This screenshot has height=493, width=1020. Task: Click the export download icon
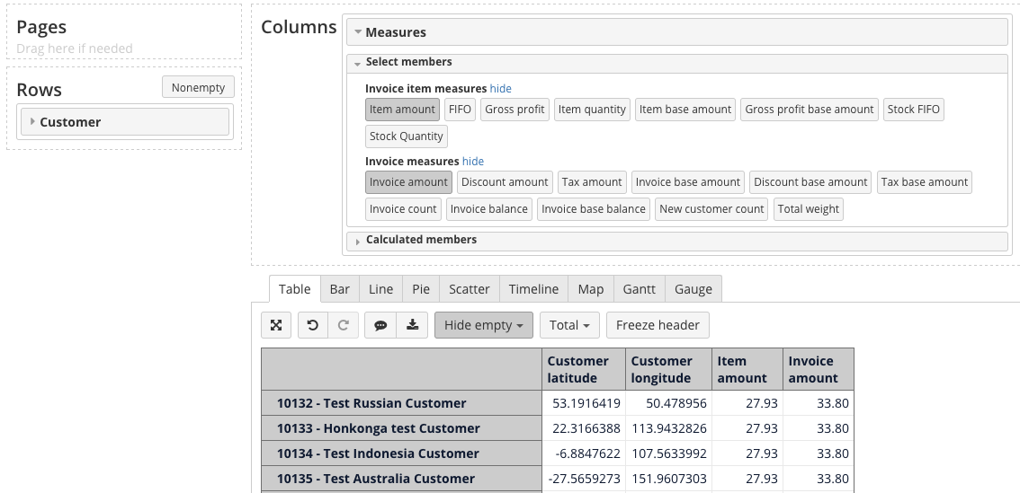point(412,325)
